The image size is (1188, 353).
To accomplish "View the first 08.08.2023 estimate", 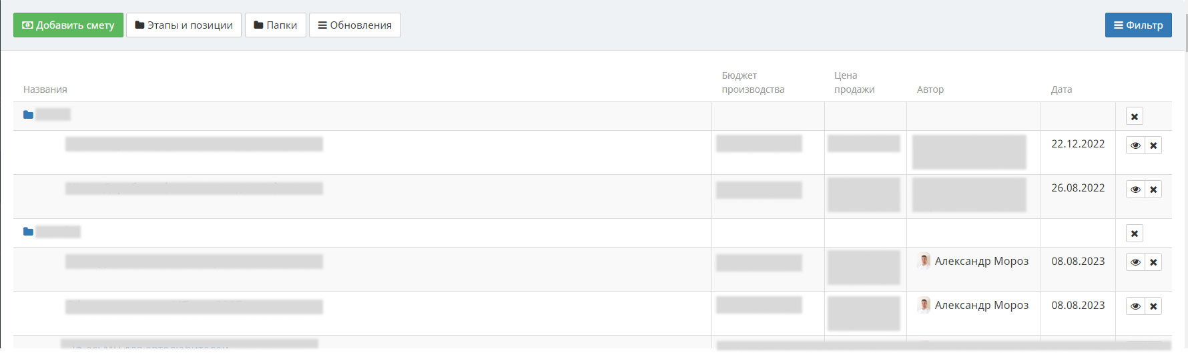I will 1135,262.
